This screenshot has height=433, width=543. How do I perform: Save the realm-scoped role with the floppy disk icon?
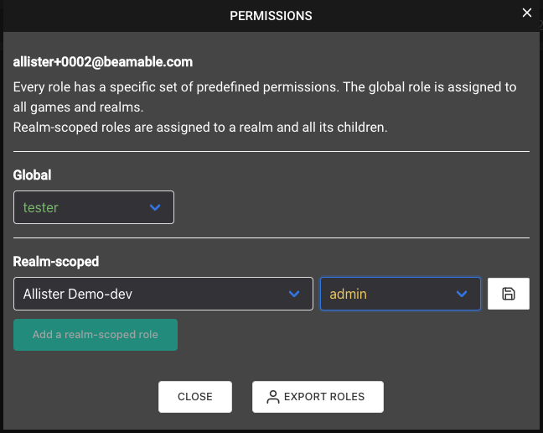(508, 294)
